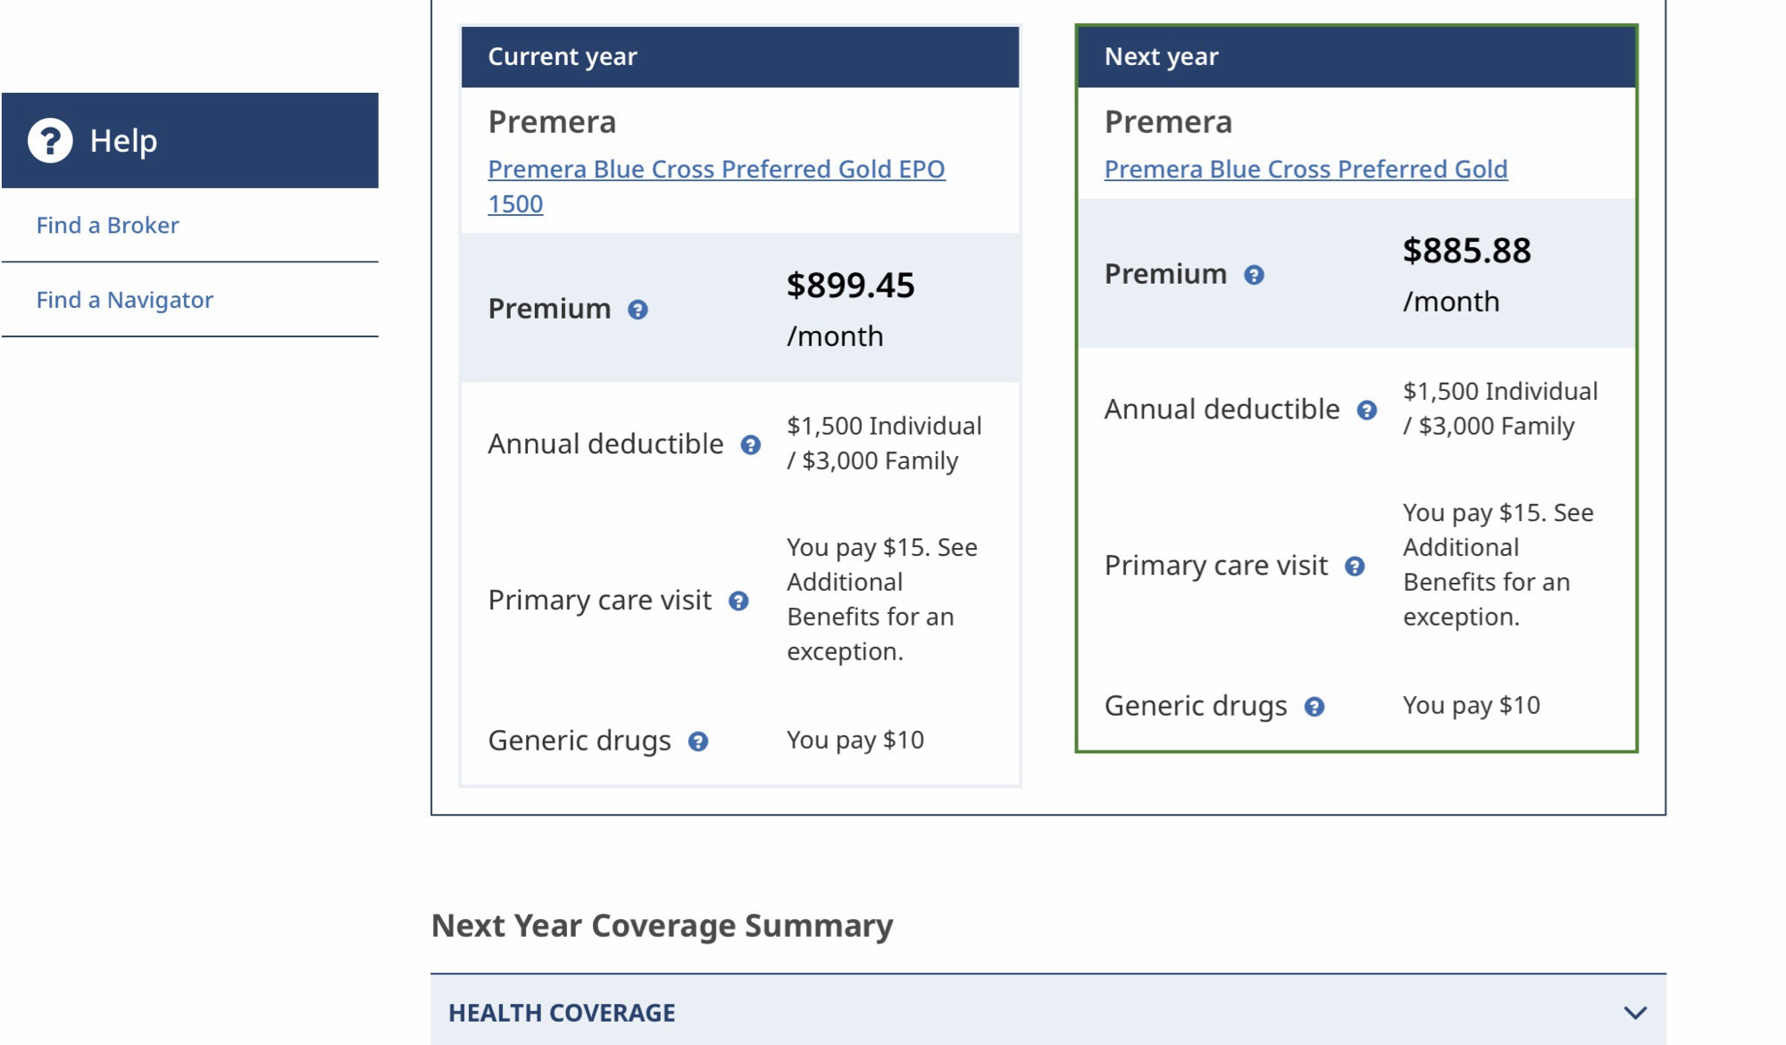Click the Help question mark icon

pos(50,140)
